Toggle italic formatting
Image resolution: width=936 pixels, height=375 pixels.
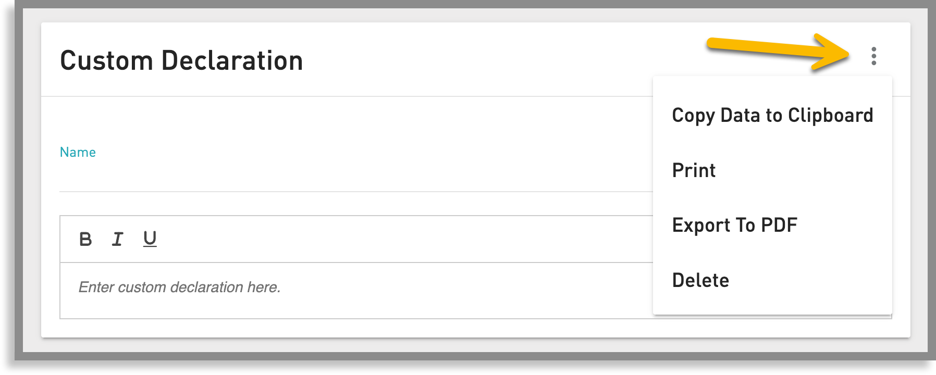[118, 239]
